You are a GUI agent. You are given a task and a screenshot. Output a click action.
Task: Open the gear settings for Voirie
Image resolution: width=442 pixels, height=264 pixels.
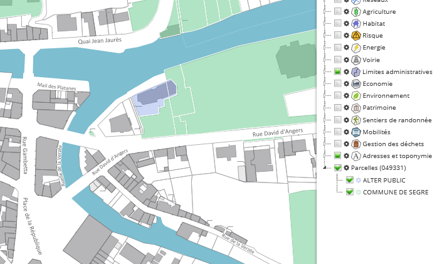click(x=347, y=60)
